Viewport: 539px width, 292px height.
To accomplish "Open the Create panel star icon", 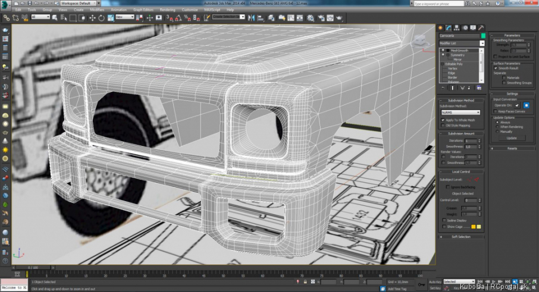I will click(x=441, y=28).
